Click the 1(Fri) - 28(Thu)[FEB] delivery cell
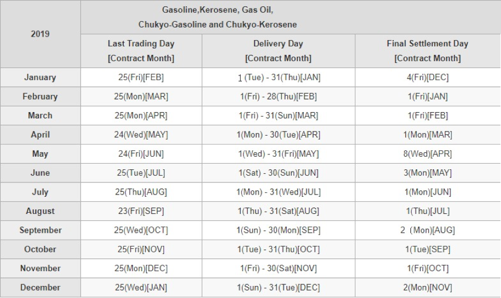The width and height of the screenshot is (501, 298). click(278, 97)
